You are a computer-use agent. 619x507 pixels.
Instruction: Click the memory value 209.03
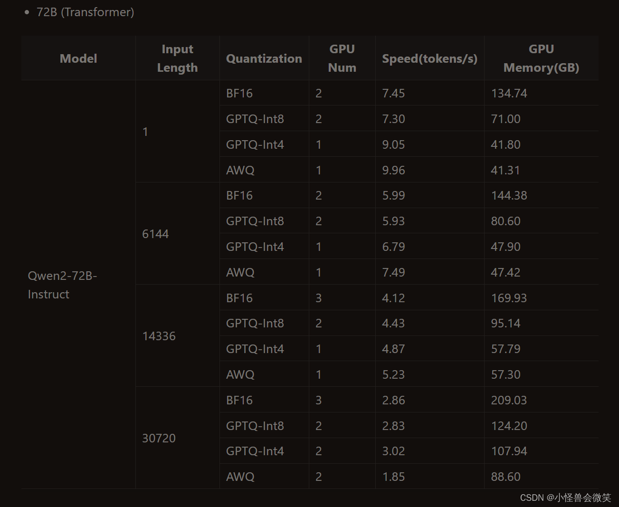point(509,400)
